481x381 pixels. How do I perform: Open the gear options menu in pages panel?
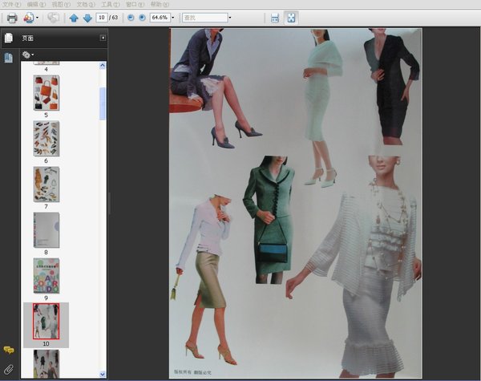coord(28,55)
